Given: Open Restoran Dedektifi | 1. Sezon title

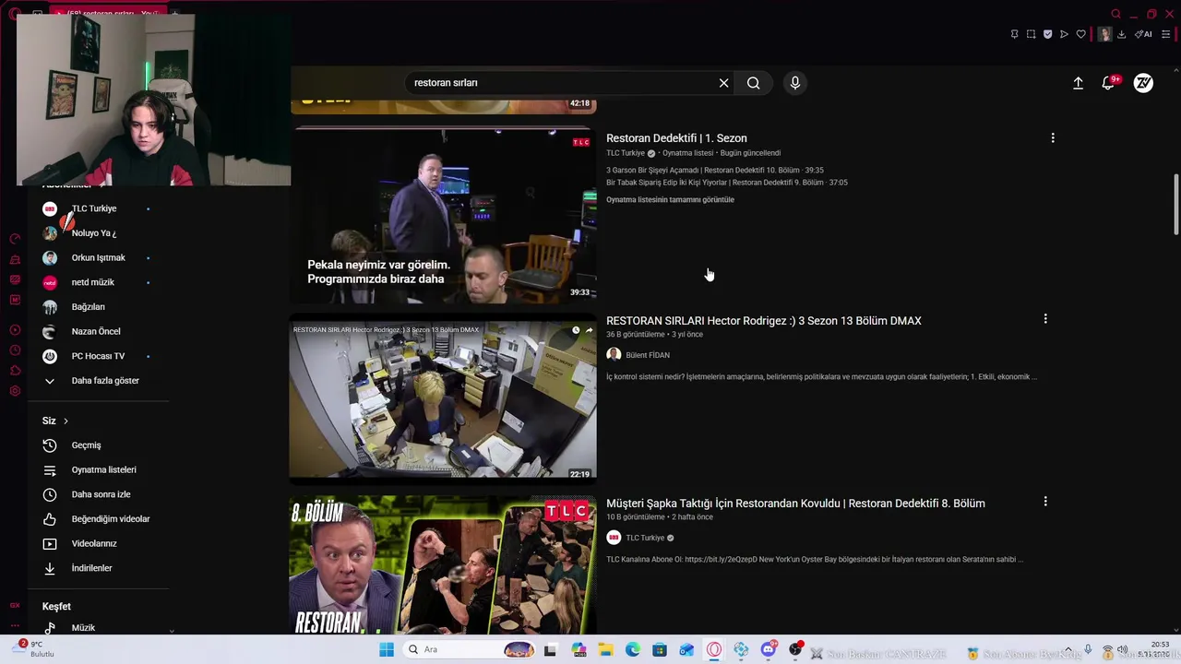Looking at the screenshot, I should point(676,138).
